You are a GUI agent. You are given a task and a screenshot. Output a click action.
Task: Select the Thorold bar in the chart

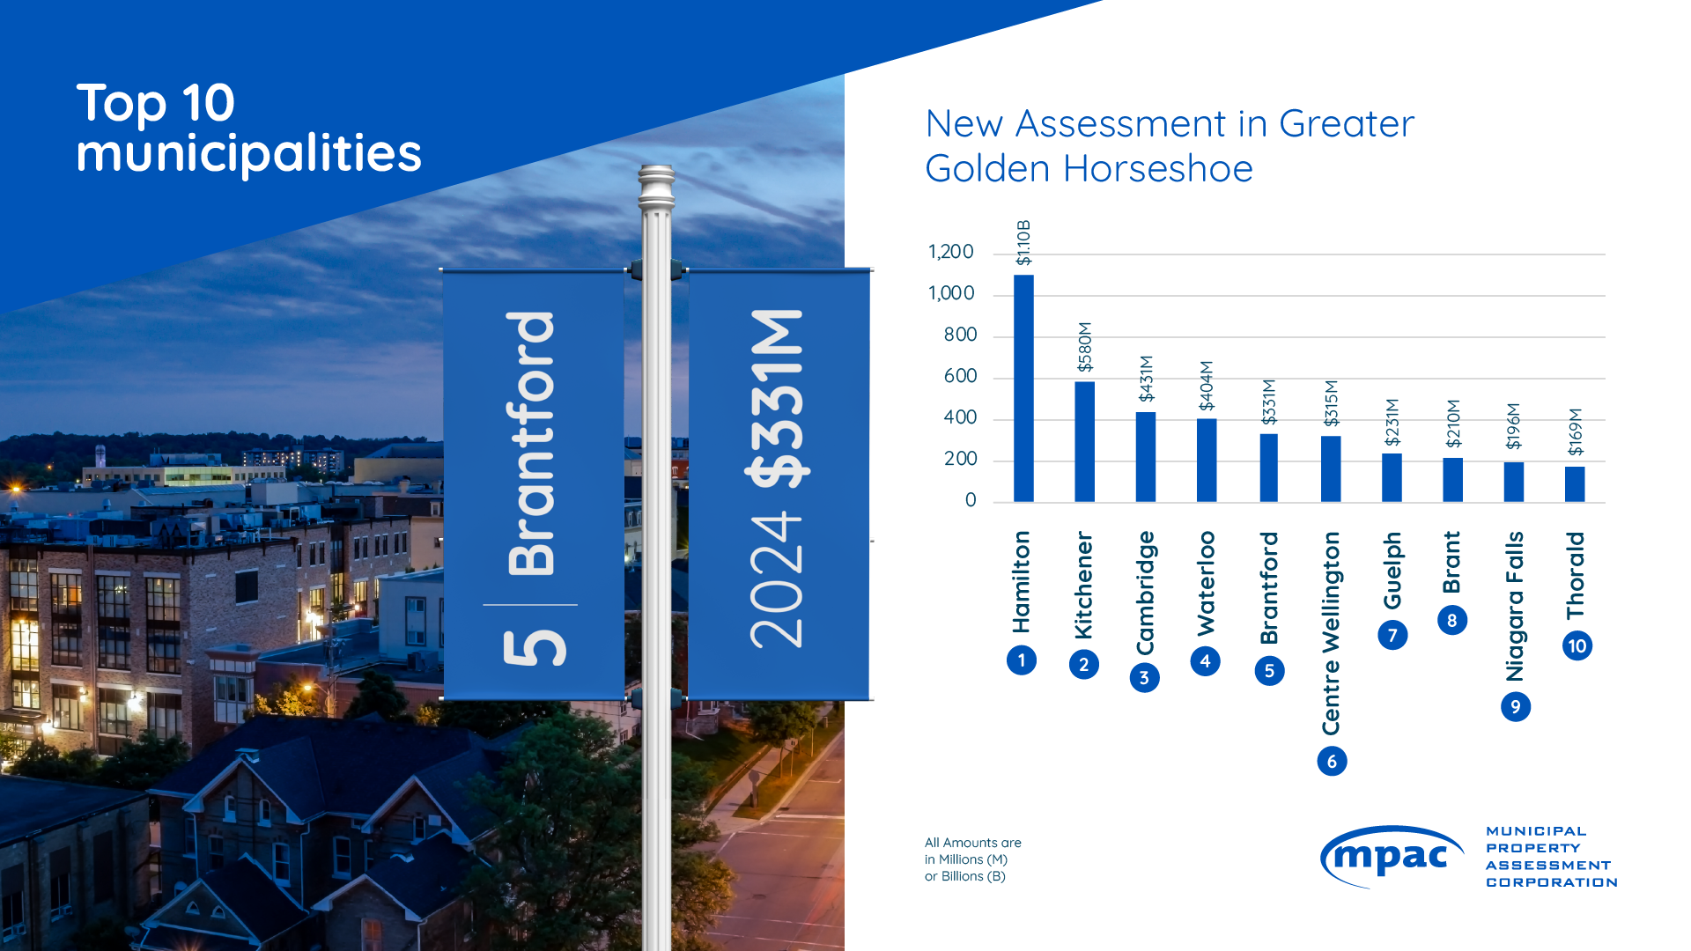coord(1575,484)
